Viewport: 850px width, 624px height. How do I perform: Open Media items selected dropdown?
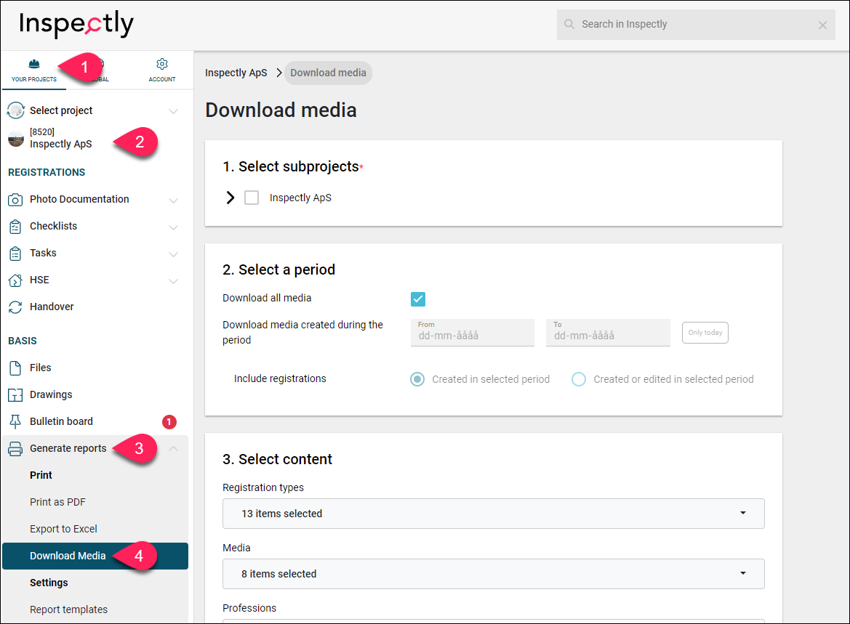coord(493,574)
